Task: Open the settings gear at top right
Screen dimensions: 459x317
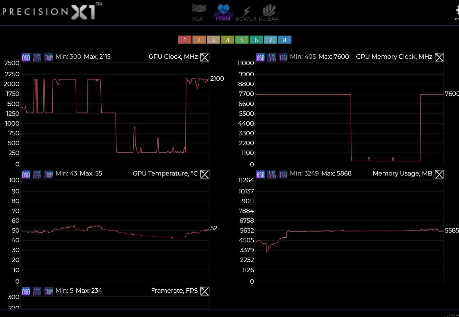Action: (457, 12)
